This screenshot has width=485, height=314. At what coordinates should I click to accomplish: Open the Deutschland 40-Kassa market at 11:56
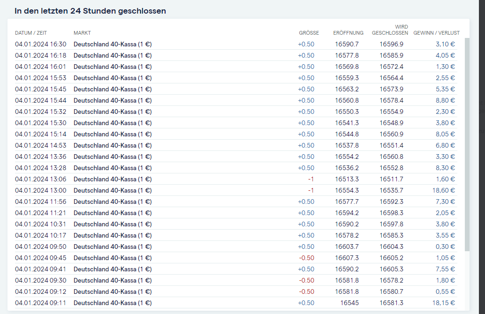pos(113,202)
